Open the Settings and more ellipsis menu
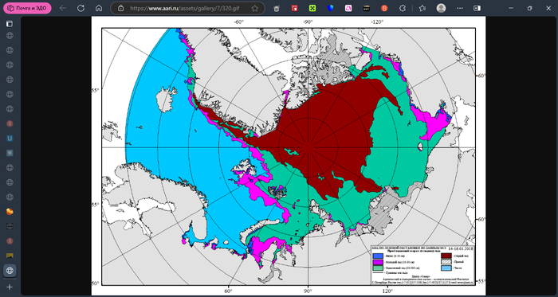Viewport: 558px width, 297px height. point(460,8)
